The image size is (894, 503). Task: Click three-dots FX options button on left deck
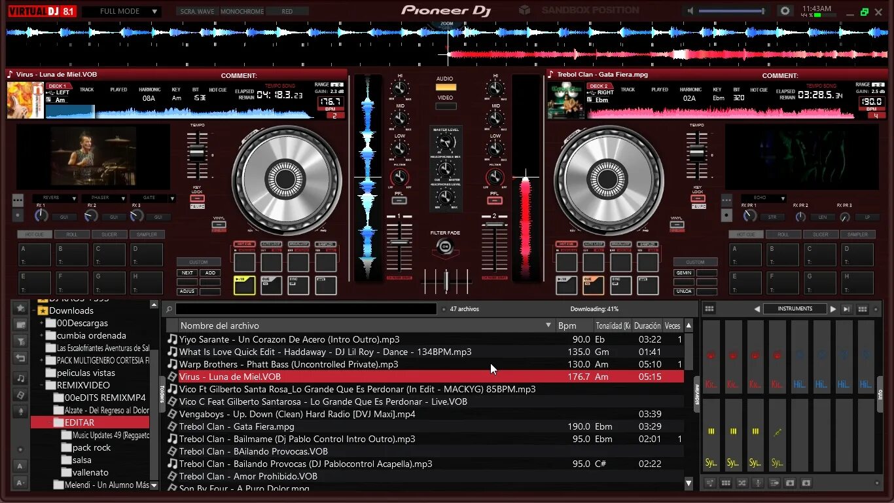(x=18, y=200)
